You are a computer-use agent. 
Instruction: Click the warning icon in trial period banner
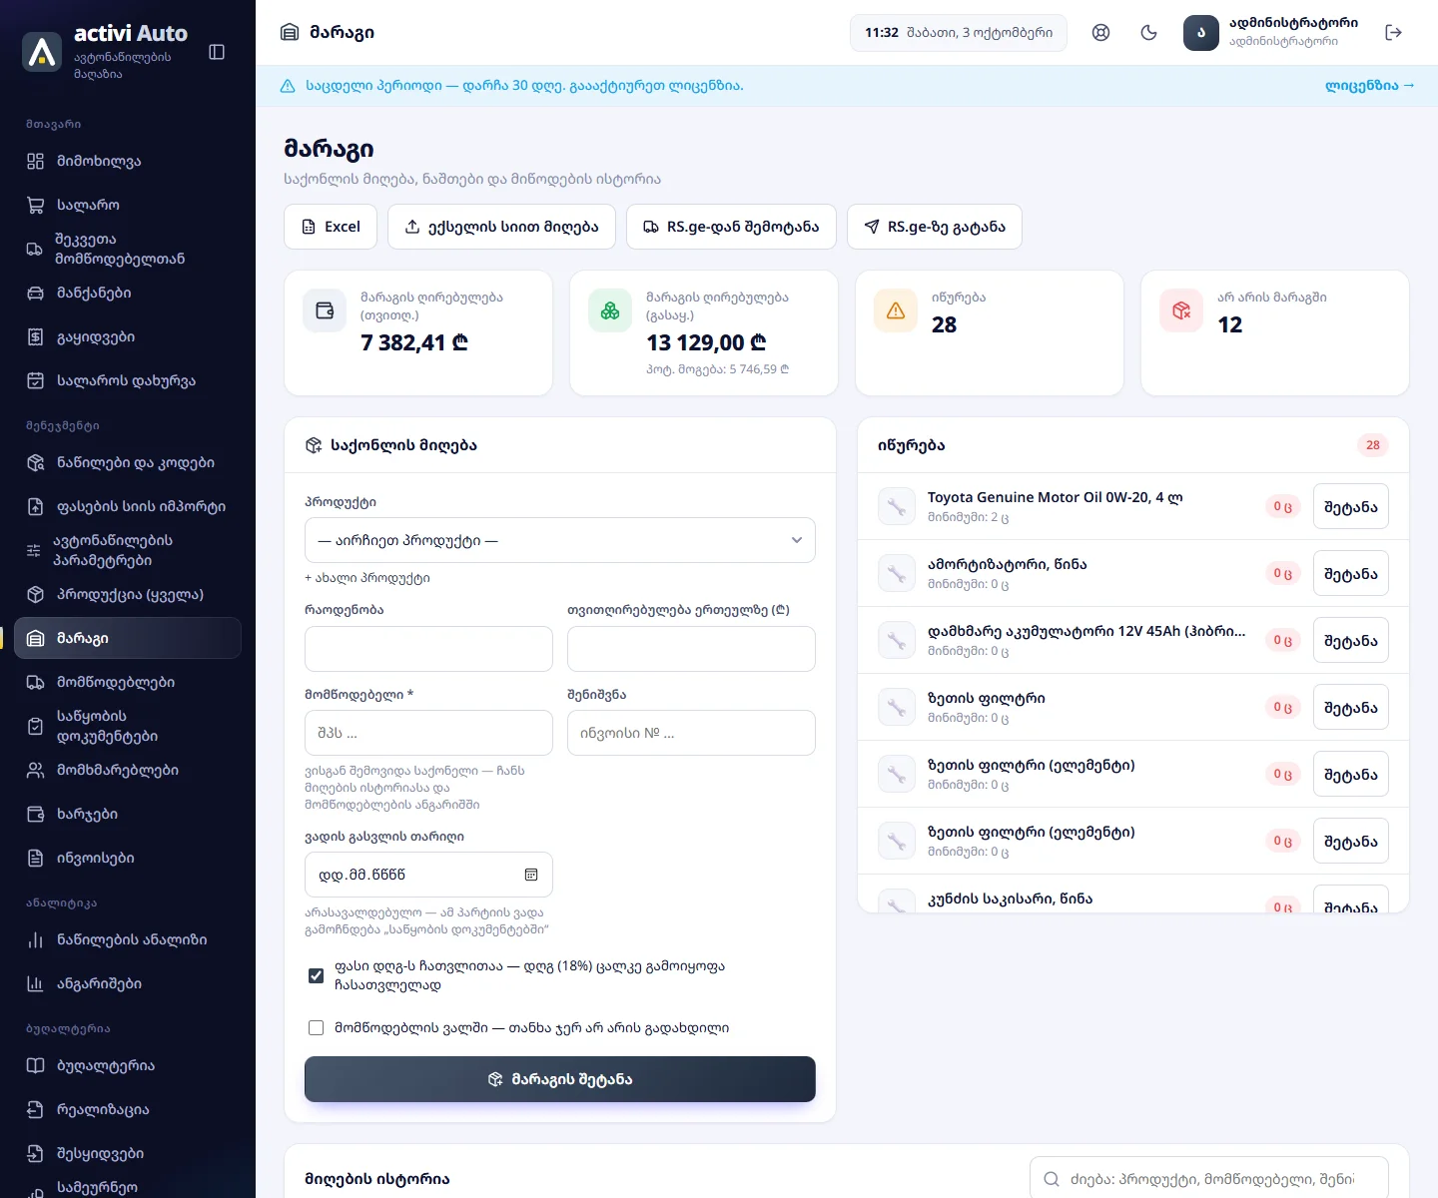288,86
